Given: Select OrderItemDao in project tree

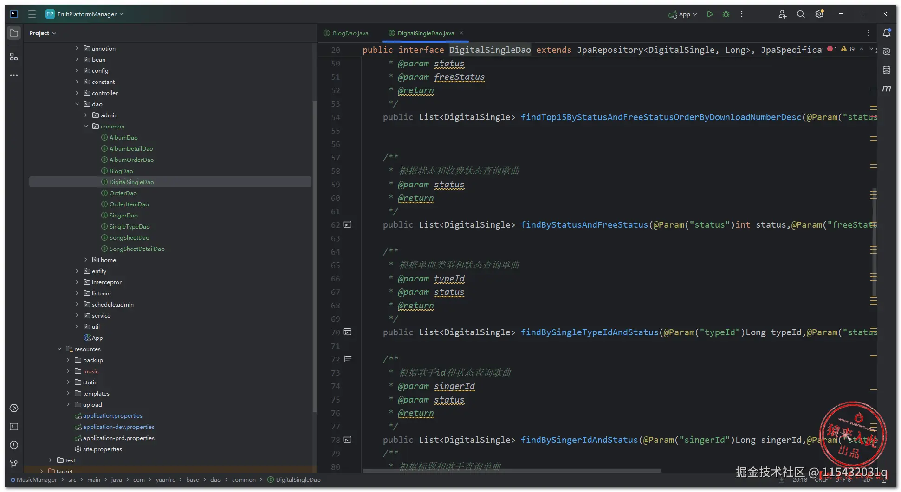Looking at the screenshot, I should 129,204.
